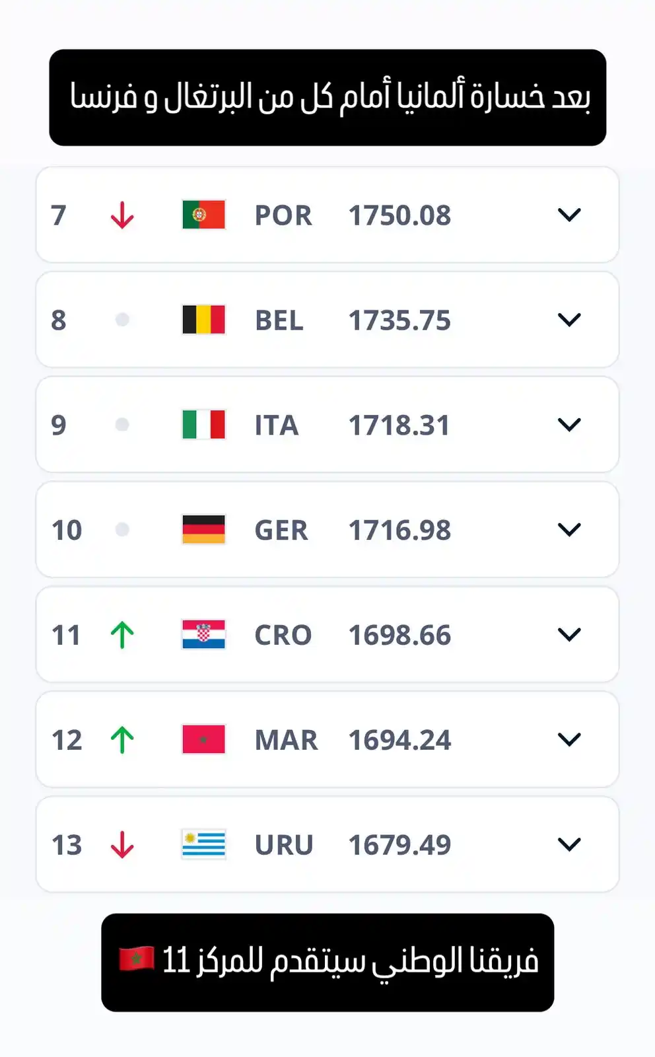This screenshot has height=1057, width=655.
Task: Click the Morocco flag in the MAR row
Action: [x=203, y=740]
